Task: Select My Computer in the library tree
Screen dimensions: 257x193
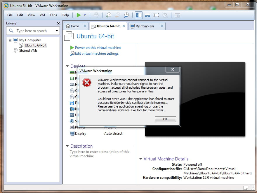Action: [30, 40]
